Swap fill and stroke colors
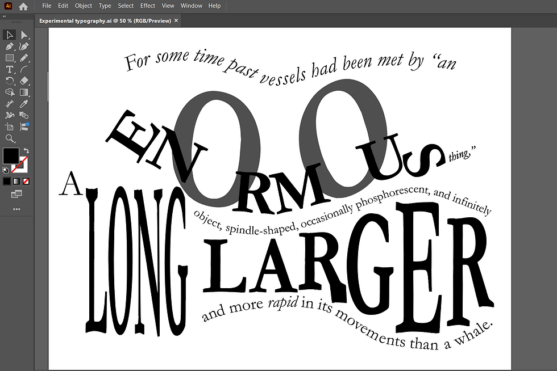557x371 pixels. (x=26, y=151)
